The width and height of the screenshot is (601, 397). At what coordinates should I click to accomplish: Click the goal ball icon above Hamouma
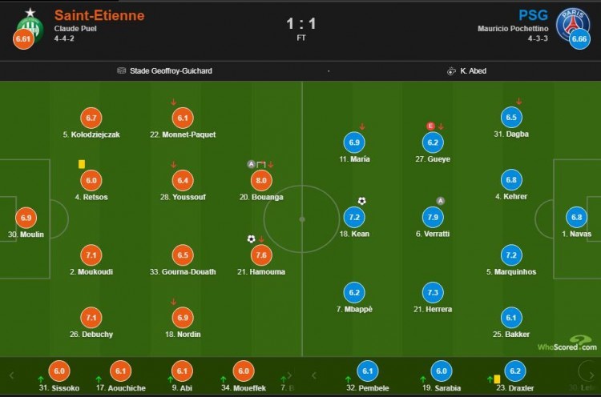(x=251, y=239)
